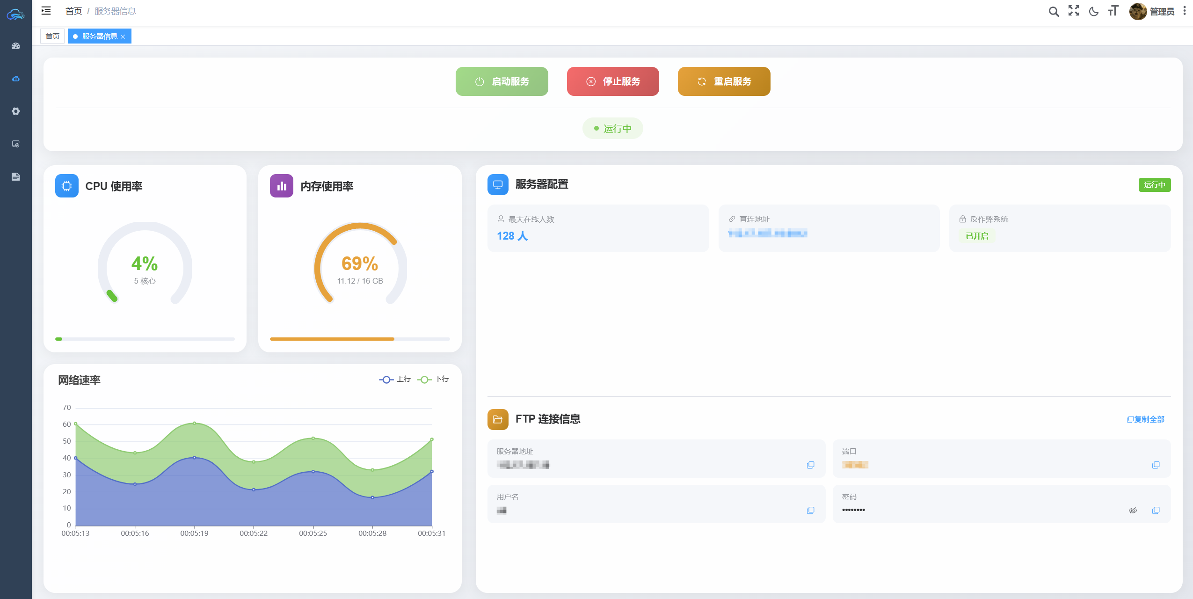Open the search magnifier in header

[x=1054, y=11]
